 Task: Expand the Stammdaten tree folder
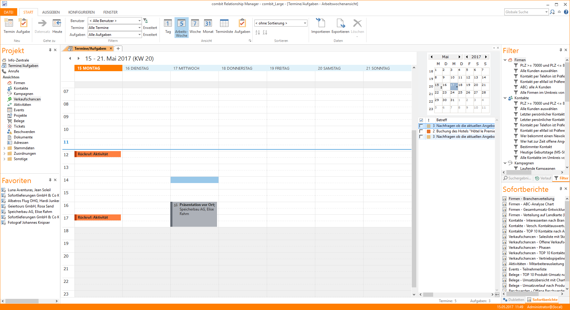[x=4, y=148]
